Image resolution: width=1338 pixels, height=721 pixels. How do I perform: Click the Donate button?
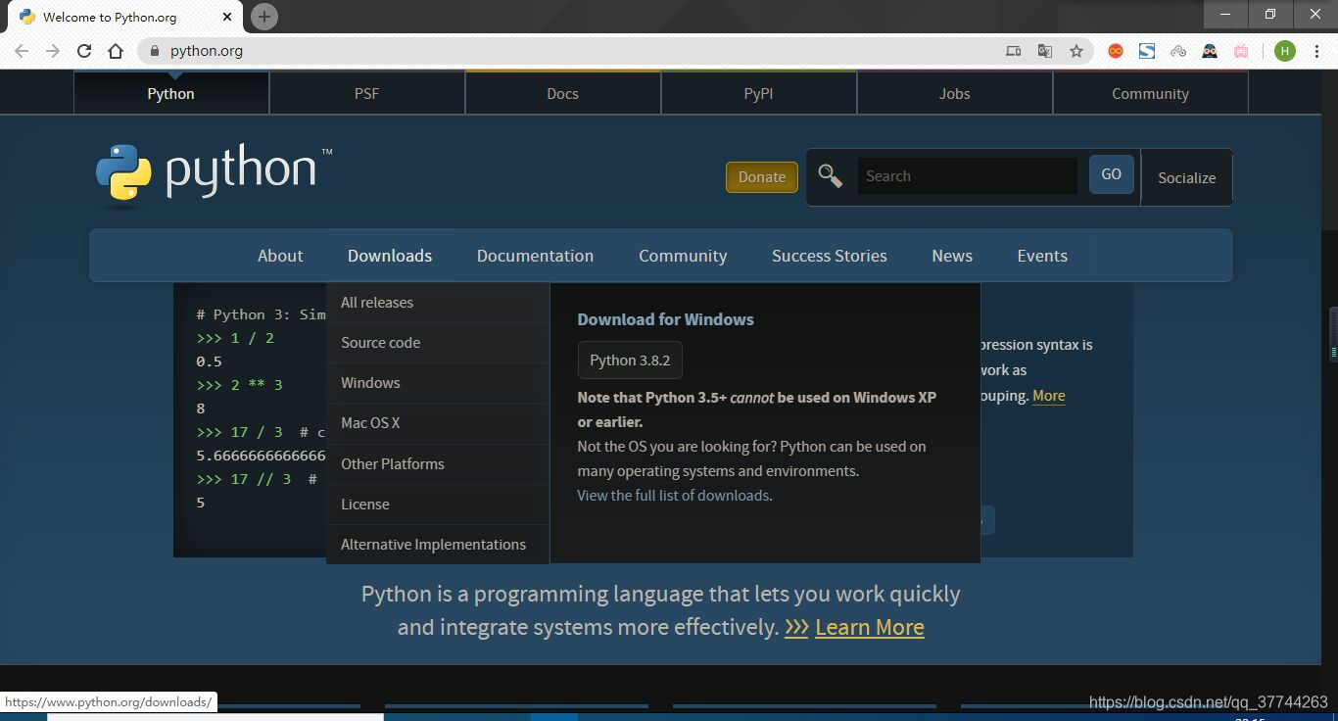(762, 177)
